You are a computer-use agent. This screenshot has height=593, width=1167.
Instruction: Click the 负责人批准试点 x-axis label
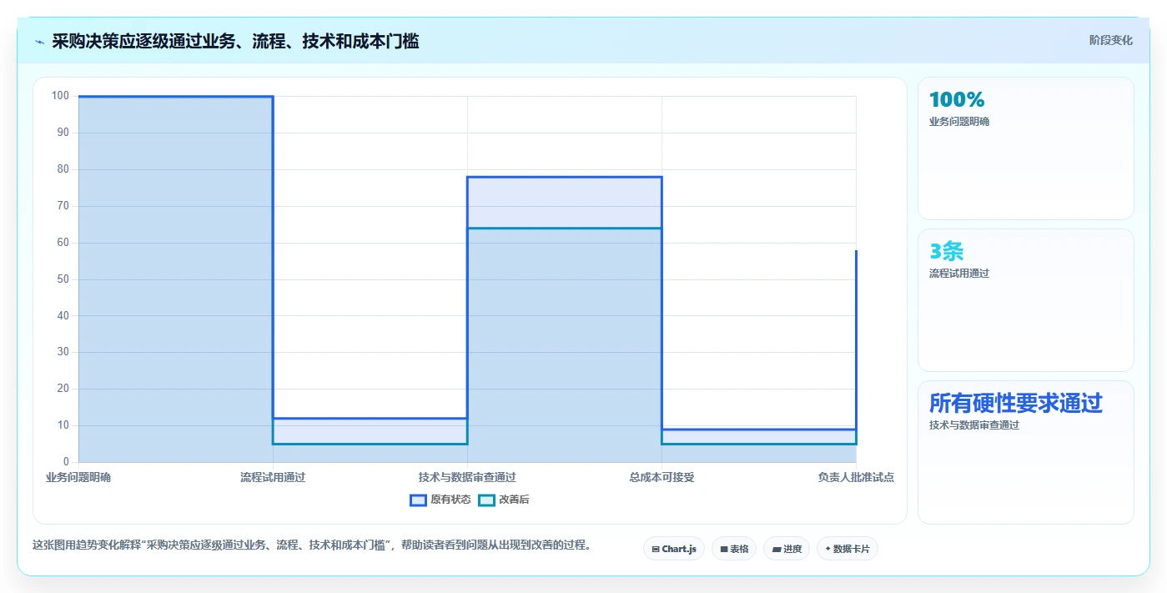[856, 477]
